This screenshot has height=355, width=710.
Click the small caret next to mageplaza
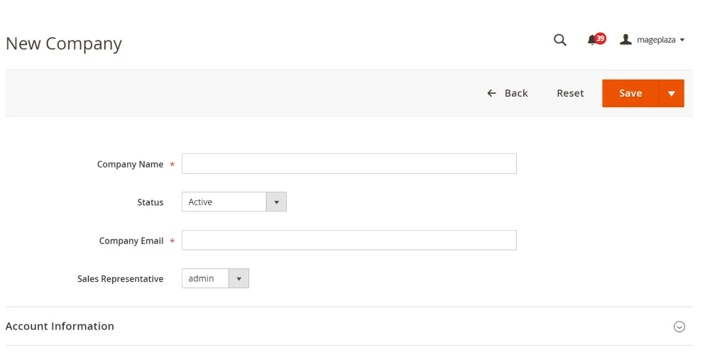pyautogui.click(x=682, y=40)
